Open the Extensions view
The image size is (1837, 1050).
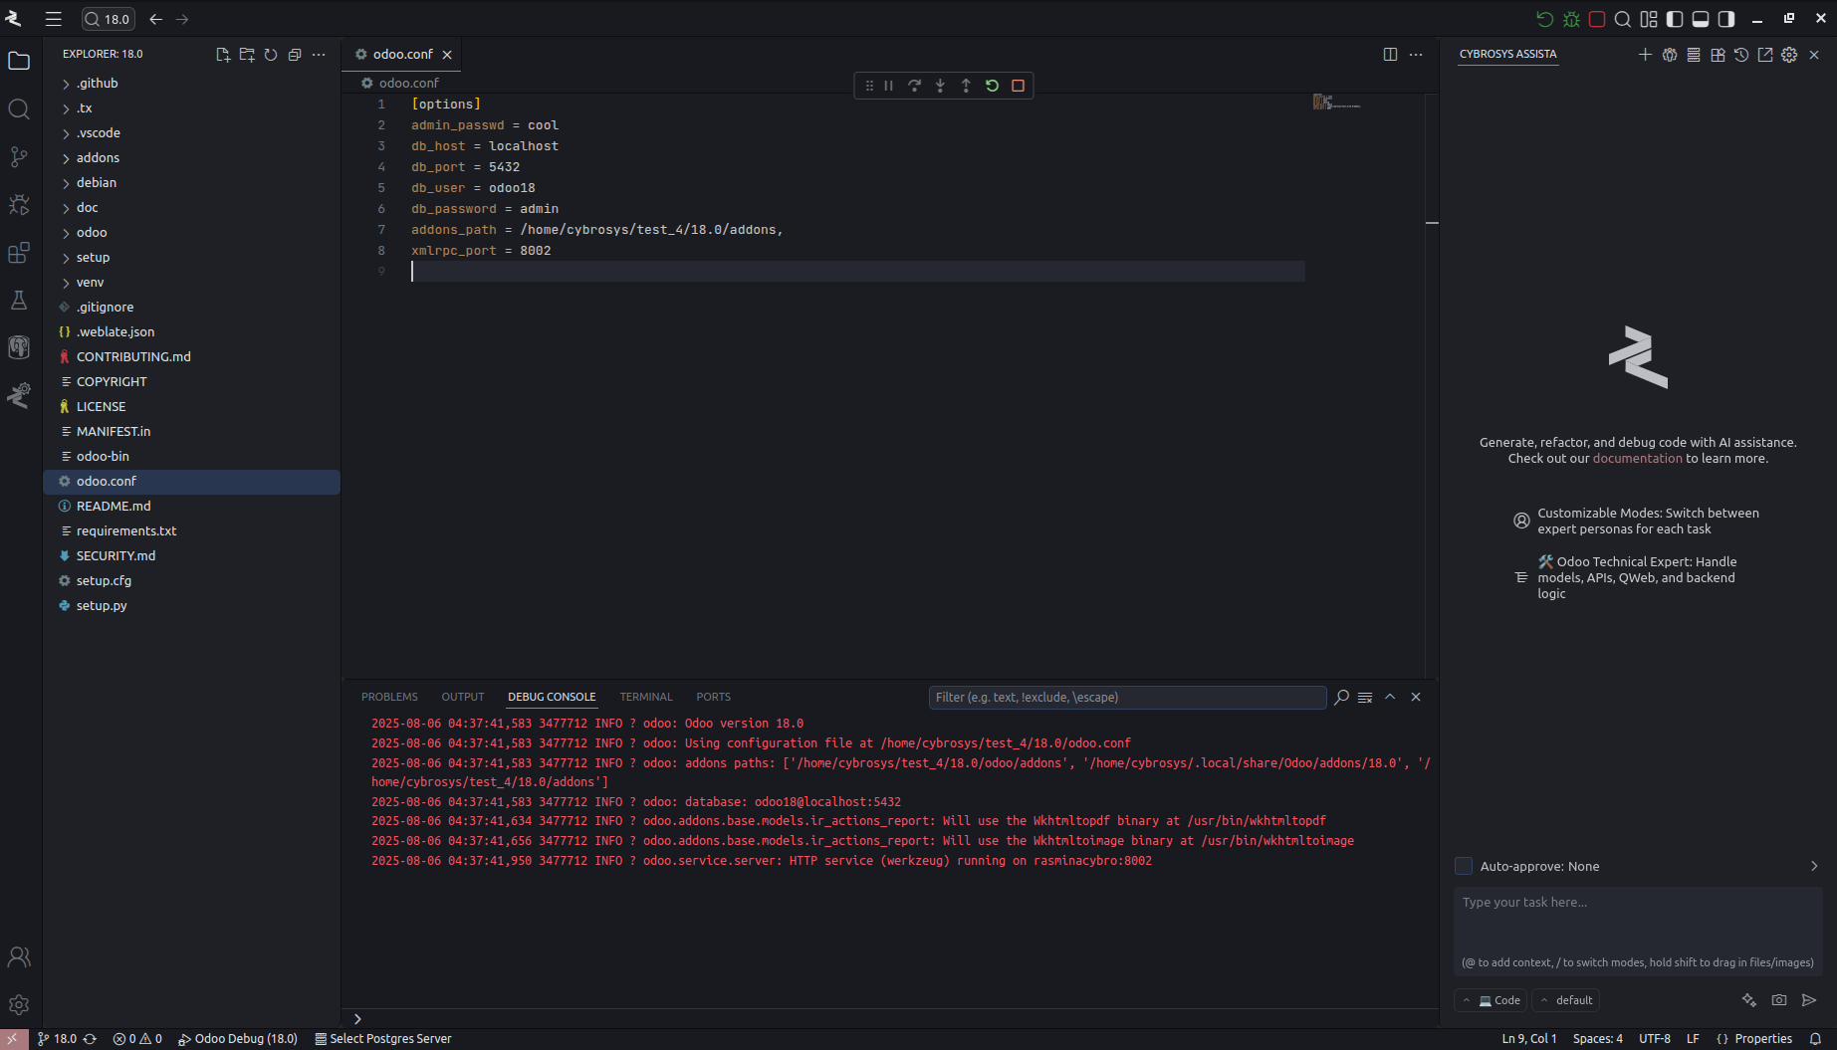click(19, 252)
